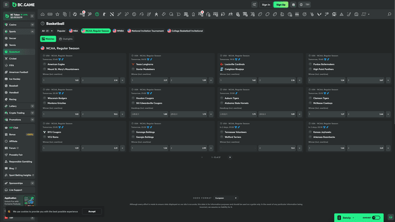Open the search magnifier in top header
Viewport: 395px width, 222px height.
pos(254,5)
